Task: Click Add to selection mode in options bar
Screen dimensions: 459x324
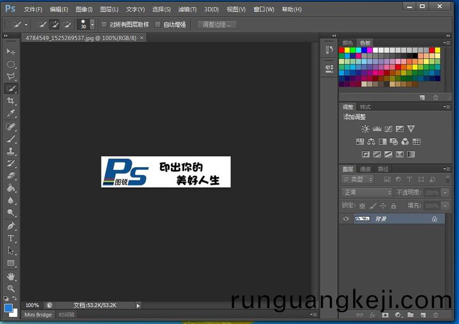Action: click(54, 25)
